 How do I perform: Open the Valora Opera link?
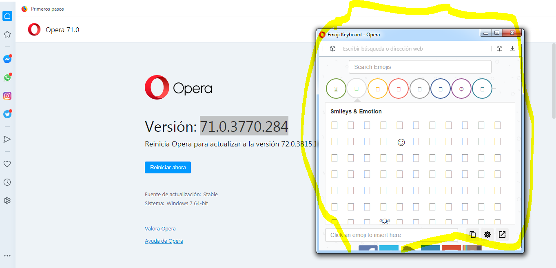coord(160,229)
